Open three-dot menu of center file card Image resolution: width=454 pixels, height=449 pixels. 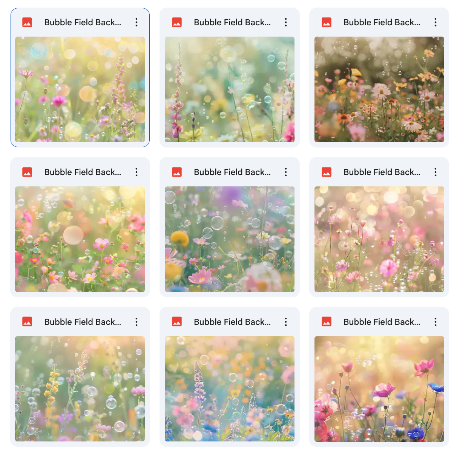tap(286, 172)
